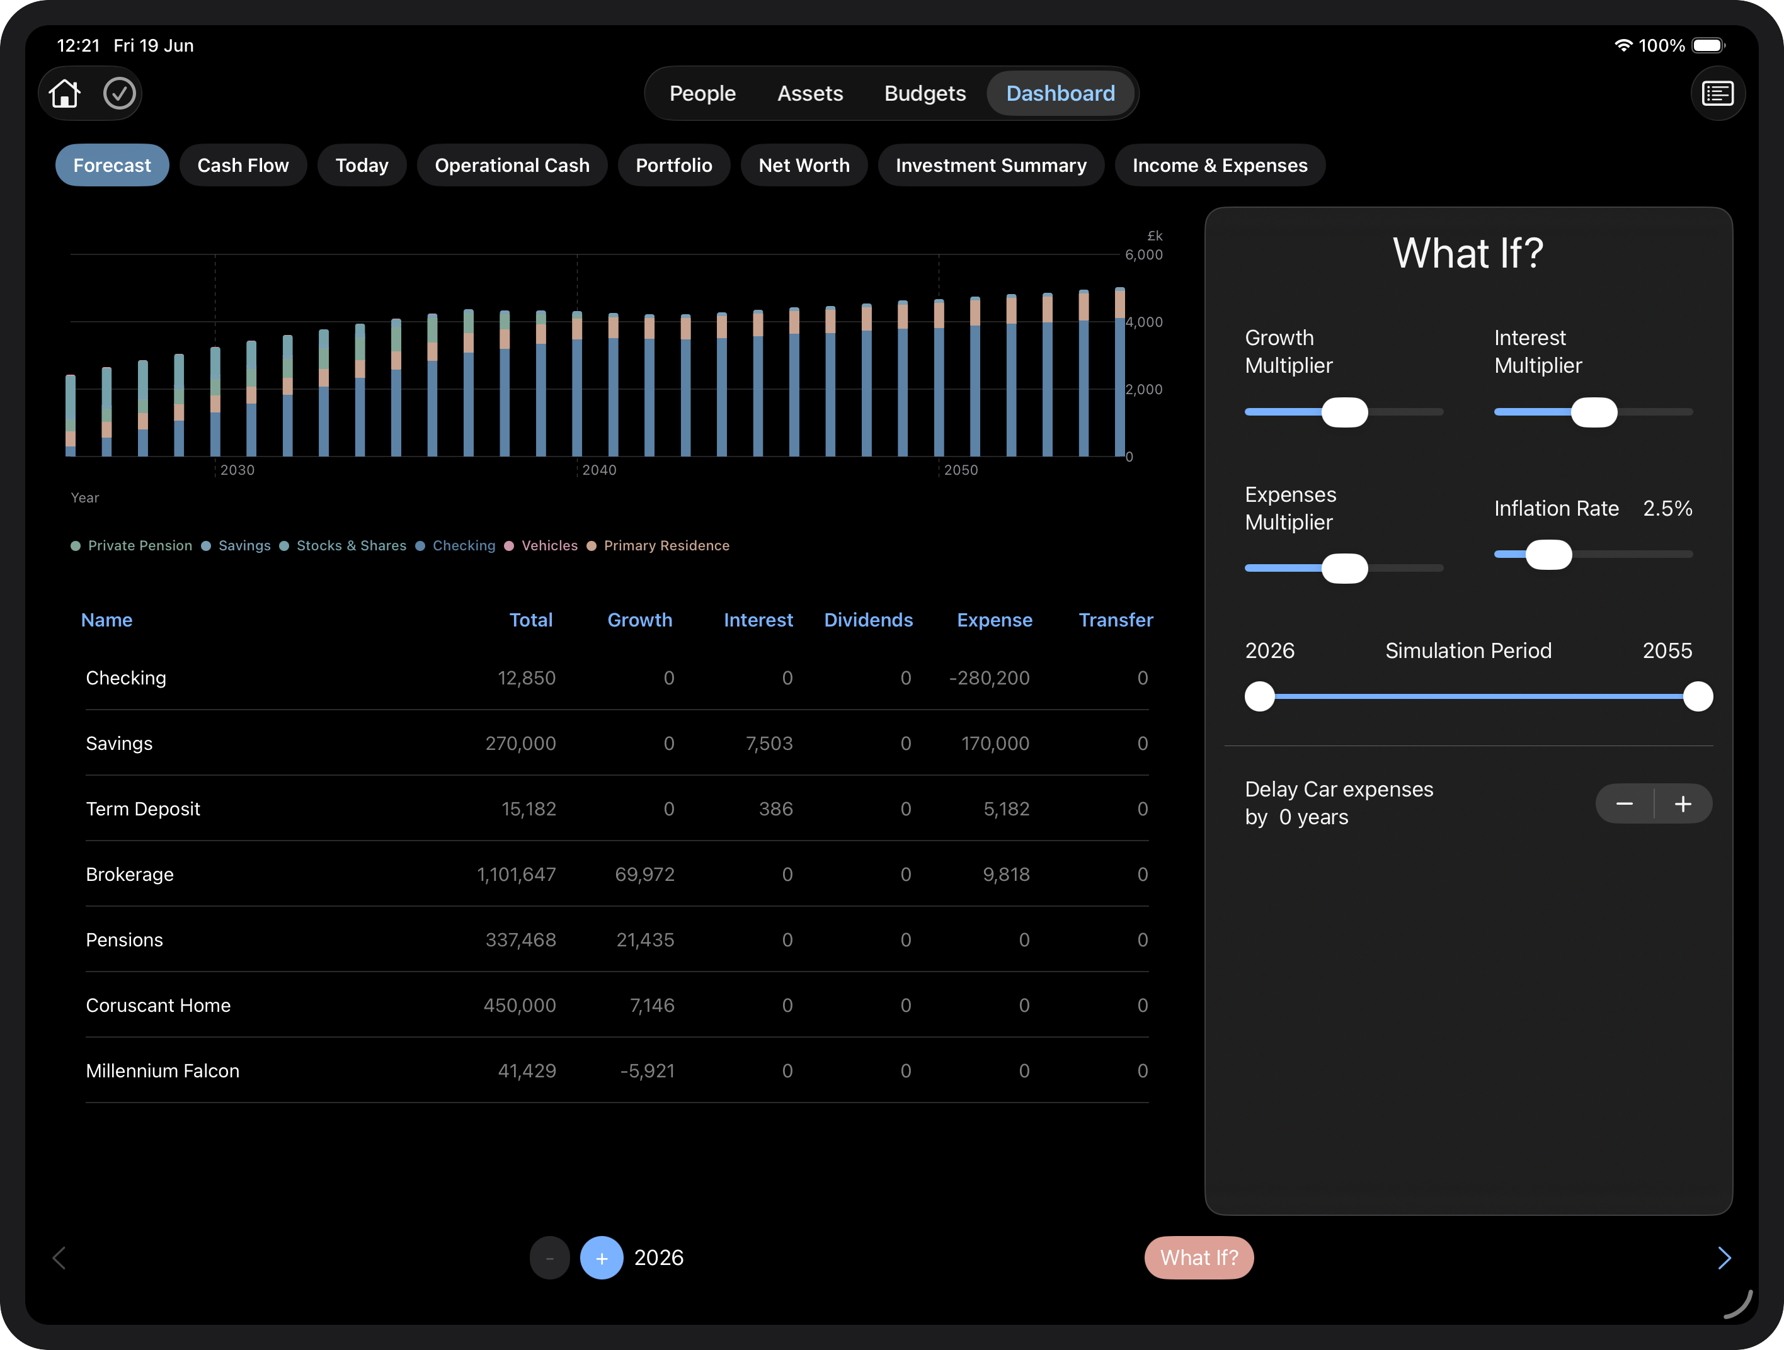
Task: Open Investment Summary view
Action: pos(990,165)
